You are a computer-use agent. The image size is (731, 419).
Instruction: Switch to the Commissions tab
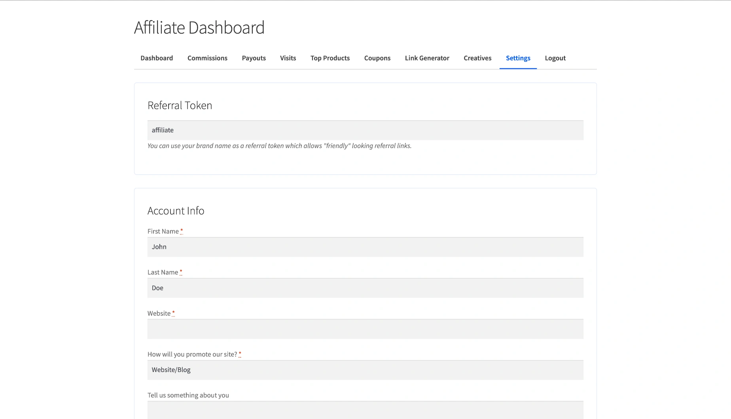[207, 58]
